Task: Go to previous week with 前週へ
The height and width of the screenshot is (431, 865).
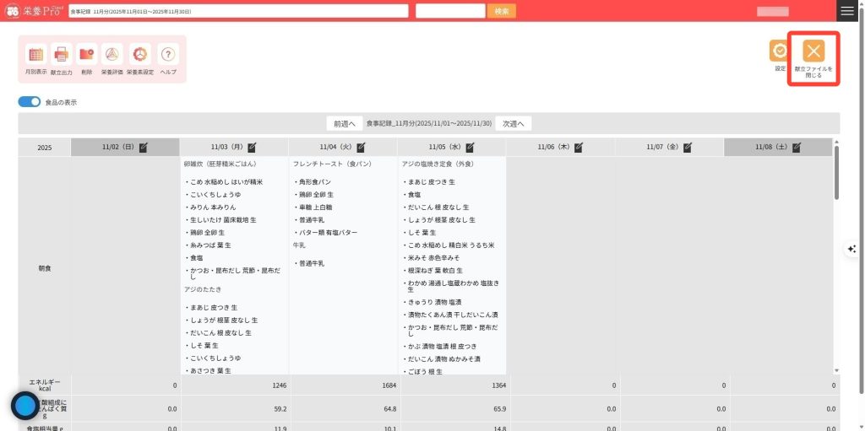Action: (x=345, y=123)
